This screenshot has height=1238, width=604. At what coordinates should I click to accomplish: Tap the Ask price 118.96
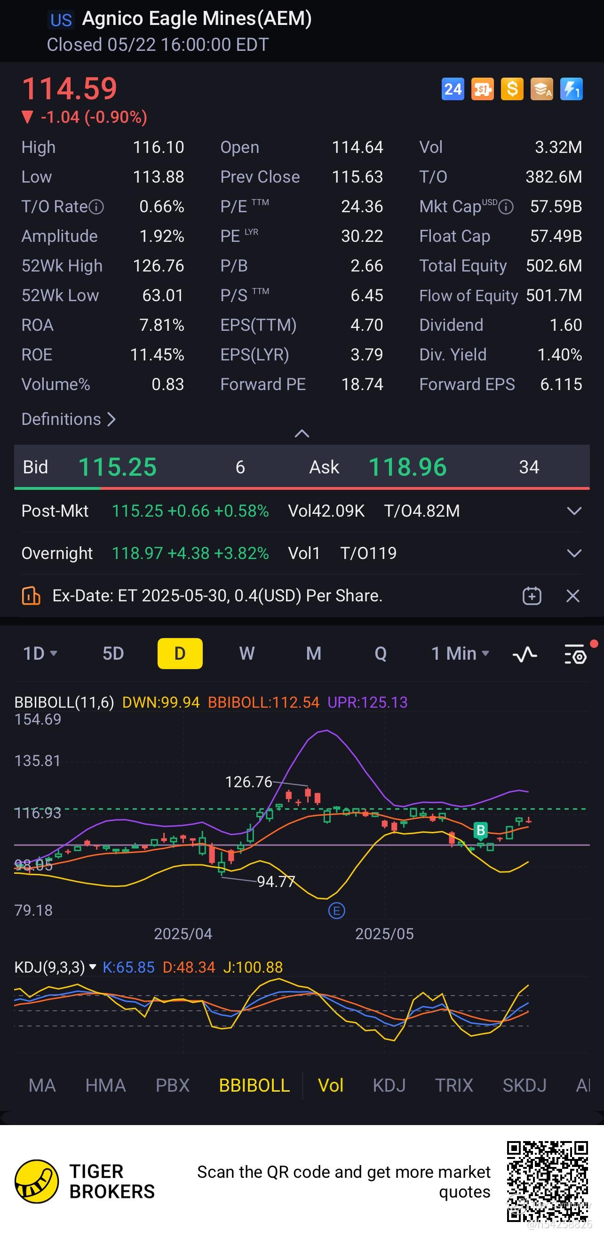click(407, 467)
